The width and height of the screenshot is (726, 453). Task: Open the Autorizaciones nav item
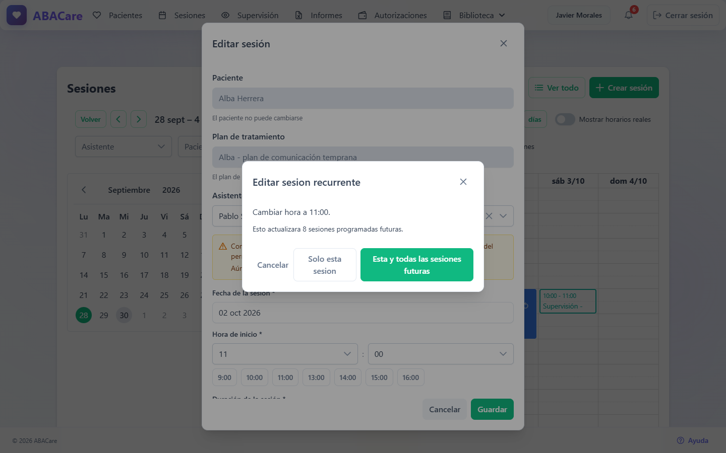click(393, 15)
